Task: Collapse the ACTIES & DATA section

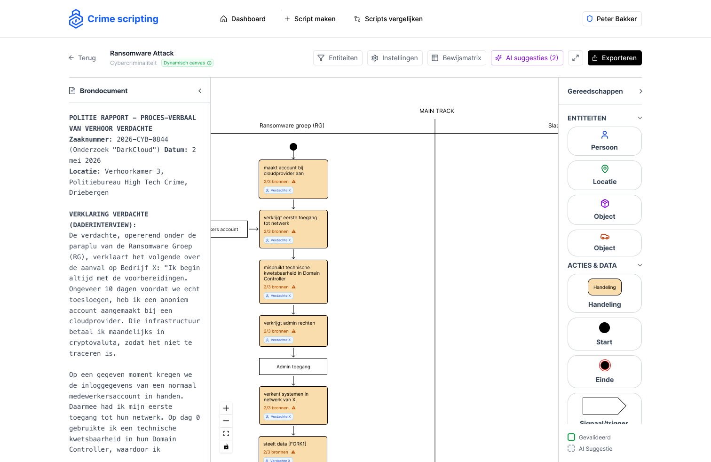Action: tap(640, 265)
